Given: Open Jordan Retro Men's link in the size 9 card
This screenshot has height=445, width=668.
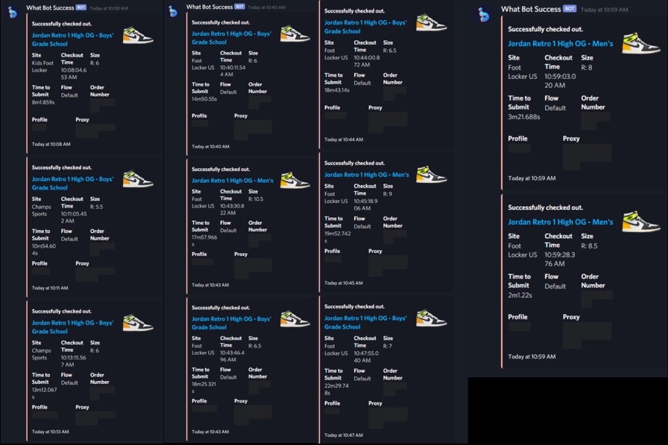Looking at the screenshot, I should point(366,174).
